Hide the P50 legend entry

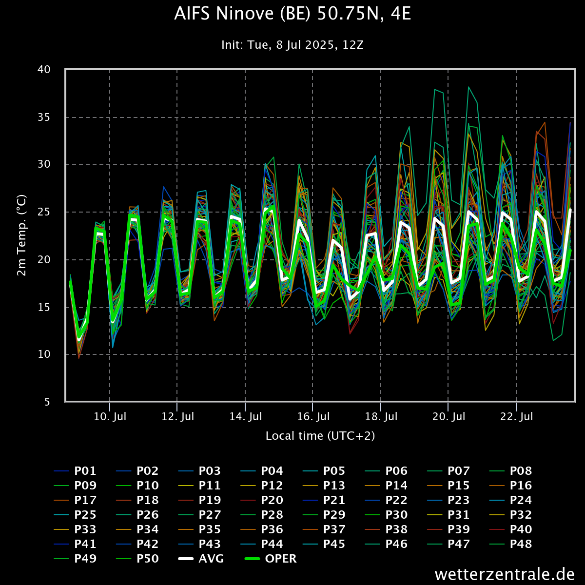[x=137, y=559]
